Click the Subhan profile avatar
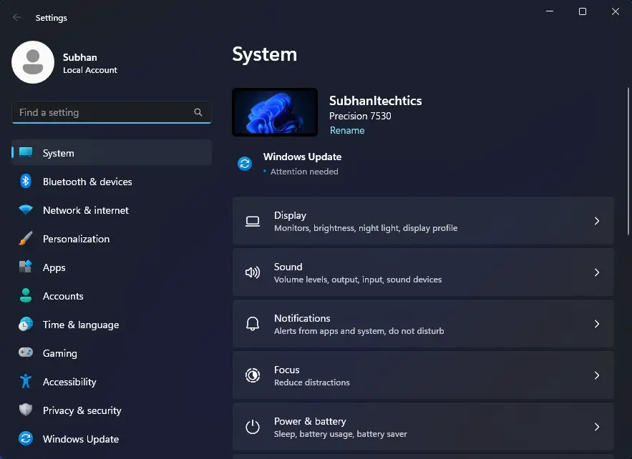This screenshot has height=459, width=632. [33, 62]
